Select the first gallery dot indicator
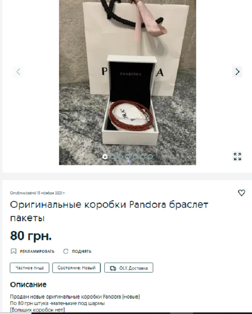Image resolution: width=252 pixels, height=314 pixels. point(105,156)
